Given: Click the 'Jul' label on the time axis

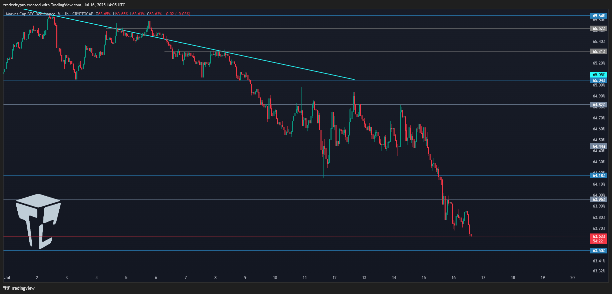Looking at the screenshot, I should pyautogui.click(x=7, y=278).
